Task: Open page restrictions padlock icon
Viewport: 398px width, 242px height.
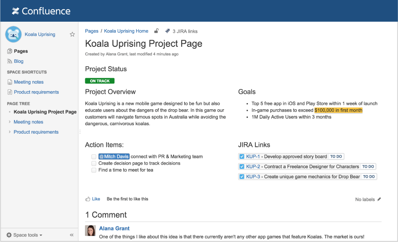Action: point(156,31)
